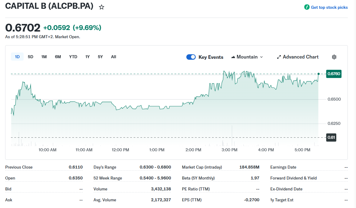The width and height of the screenshot is (356, 208).
Task: Click the Bid label
Action: 8,189
